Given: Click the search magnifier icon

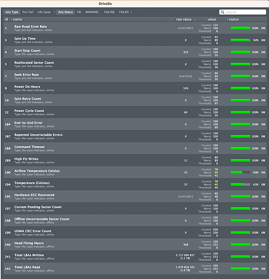Looking at the screenshot, I should pos(222,12).
